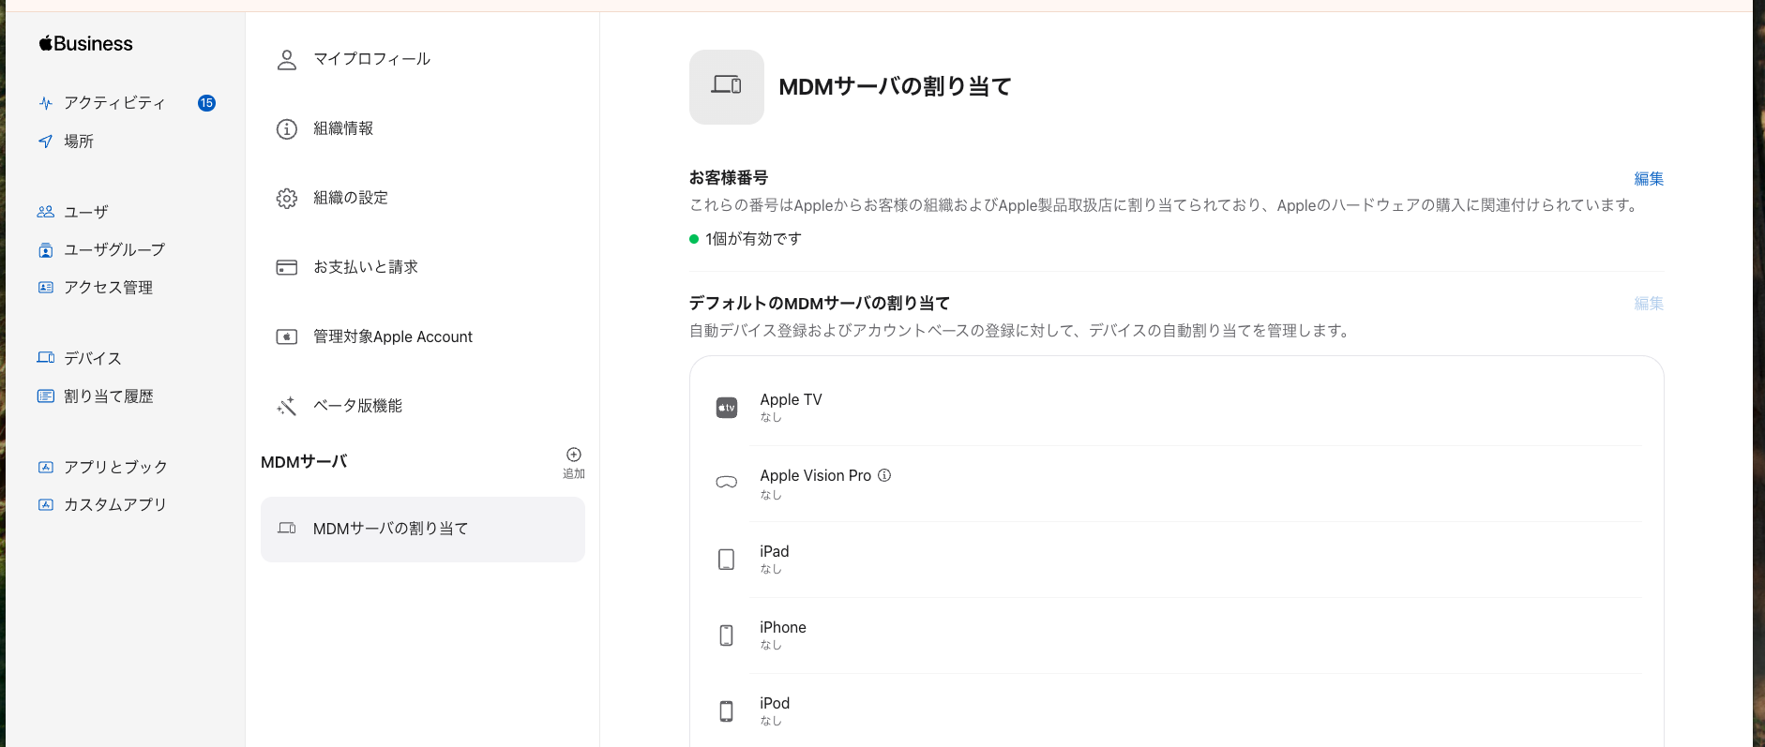Click the payment and billing card icon
Viewport: 1765px width, 747px height.
(x=287, y=268)
